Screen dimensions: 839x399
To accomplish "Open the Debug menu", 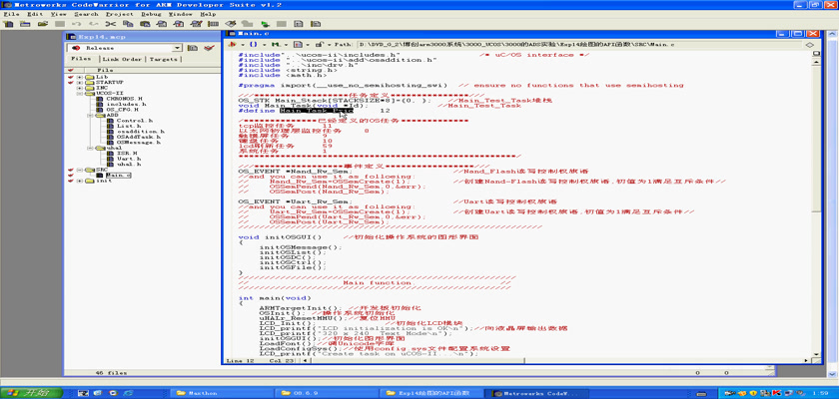I will (151, 14).
